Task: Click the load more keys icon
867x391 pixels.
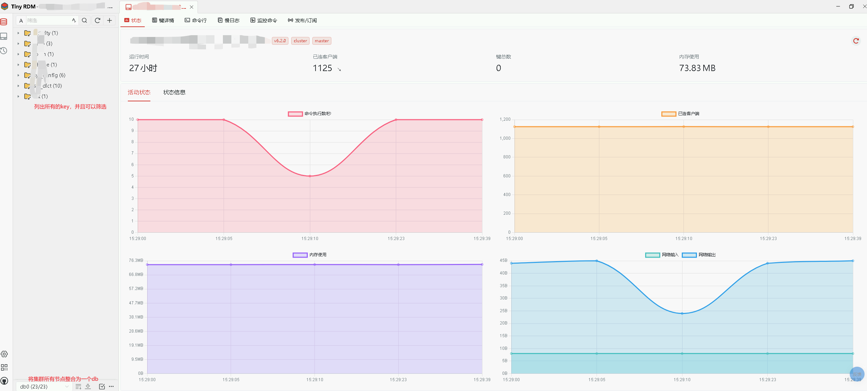Action: point(78,386)
